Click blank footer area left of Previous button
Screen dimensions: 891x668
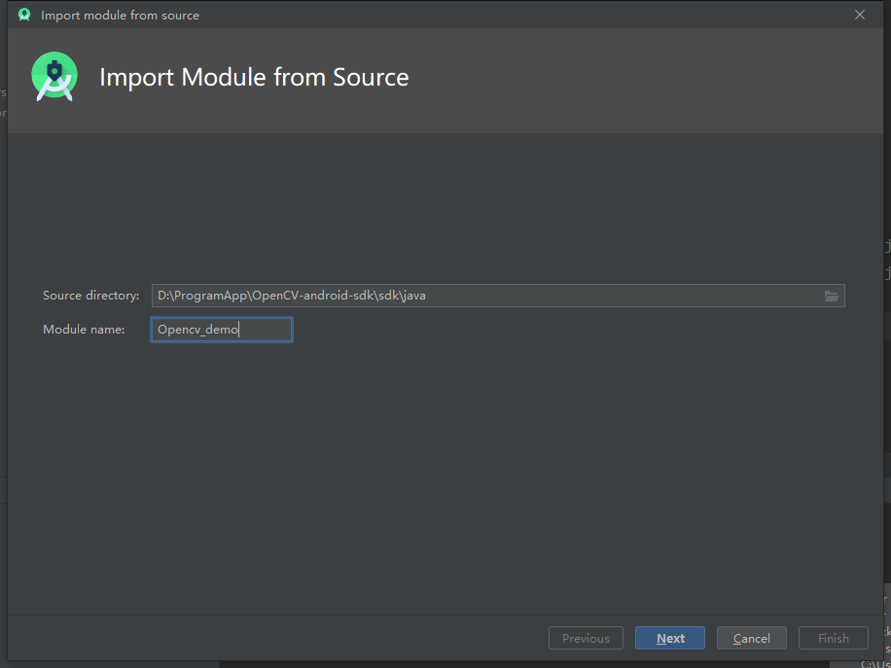[x=272, y=638]
